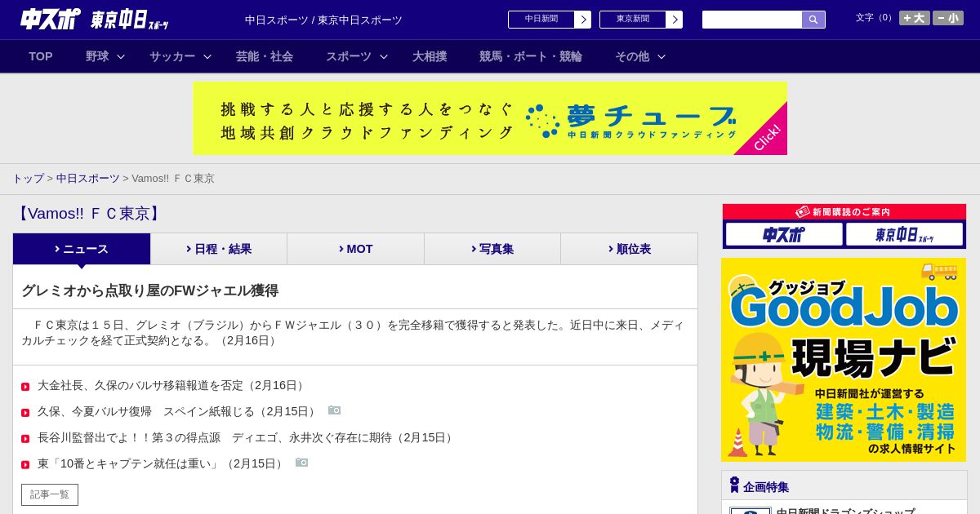The height and width of the screenshot is (514, 980).
Task: Click トップ breadcrumb link
Action: pyautogui.click(x=29, y=179)
